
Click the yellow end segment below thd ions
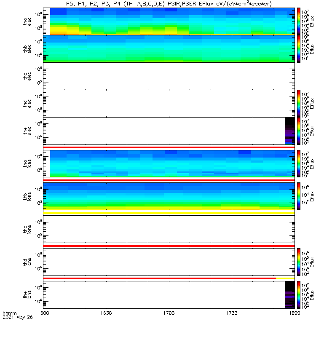(285, 278)
